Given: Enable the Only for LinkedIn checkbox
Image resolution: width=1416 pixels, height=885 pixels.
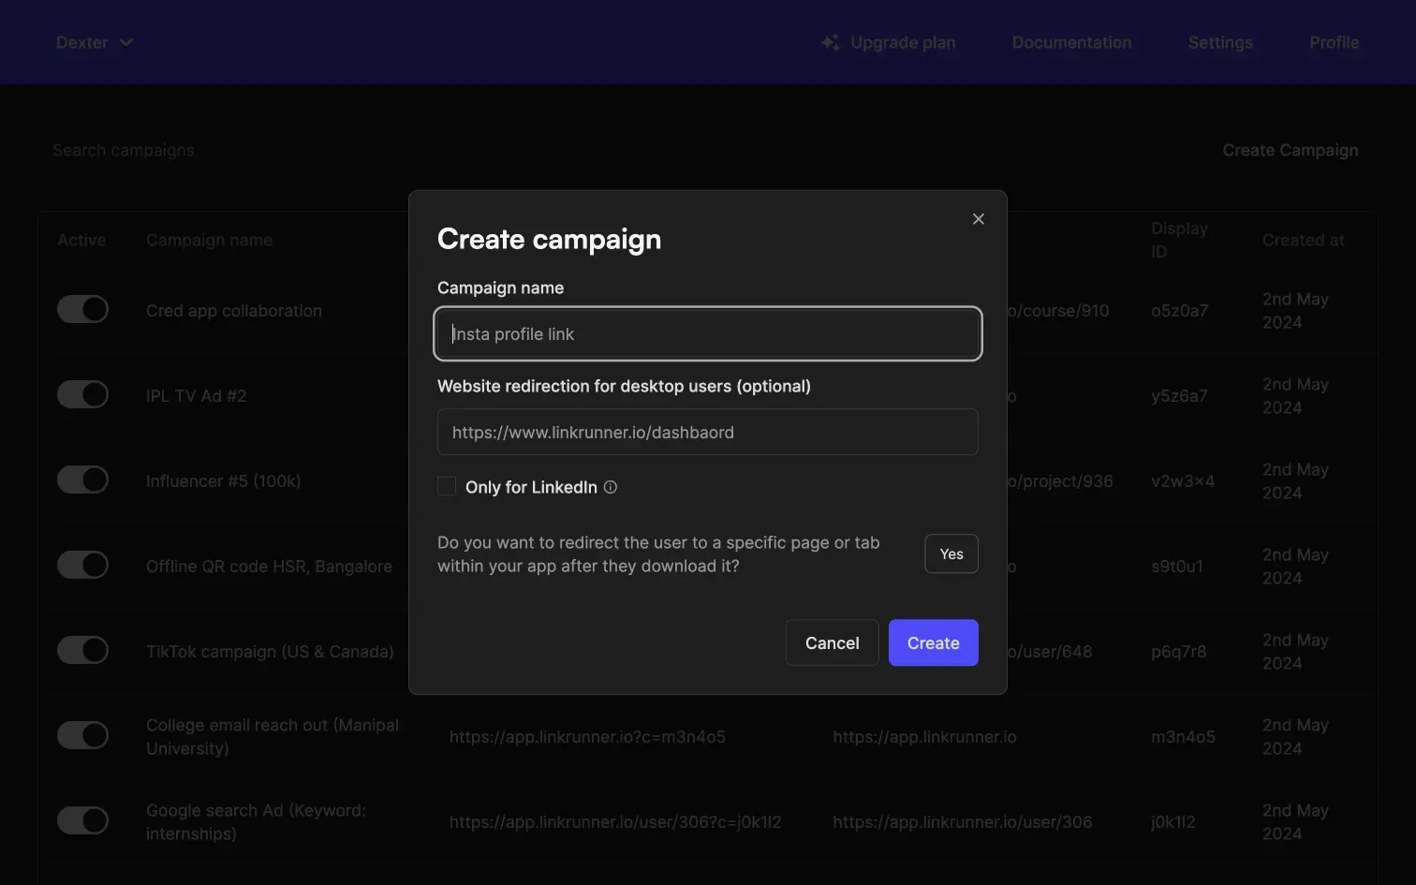Looking at the screenshot, I should [447, 487].
